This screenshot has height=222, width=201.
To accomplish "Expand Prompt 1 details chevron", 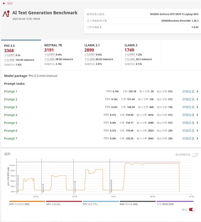I will pyautogui.click(x=197, y=92).
